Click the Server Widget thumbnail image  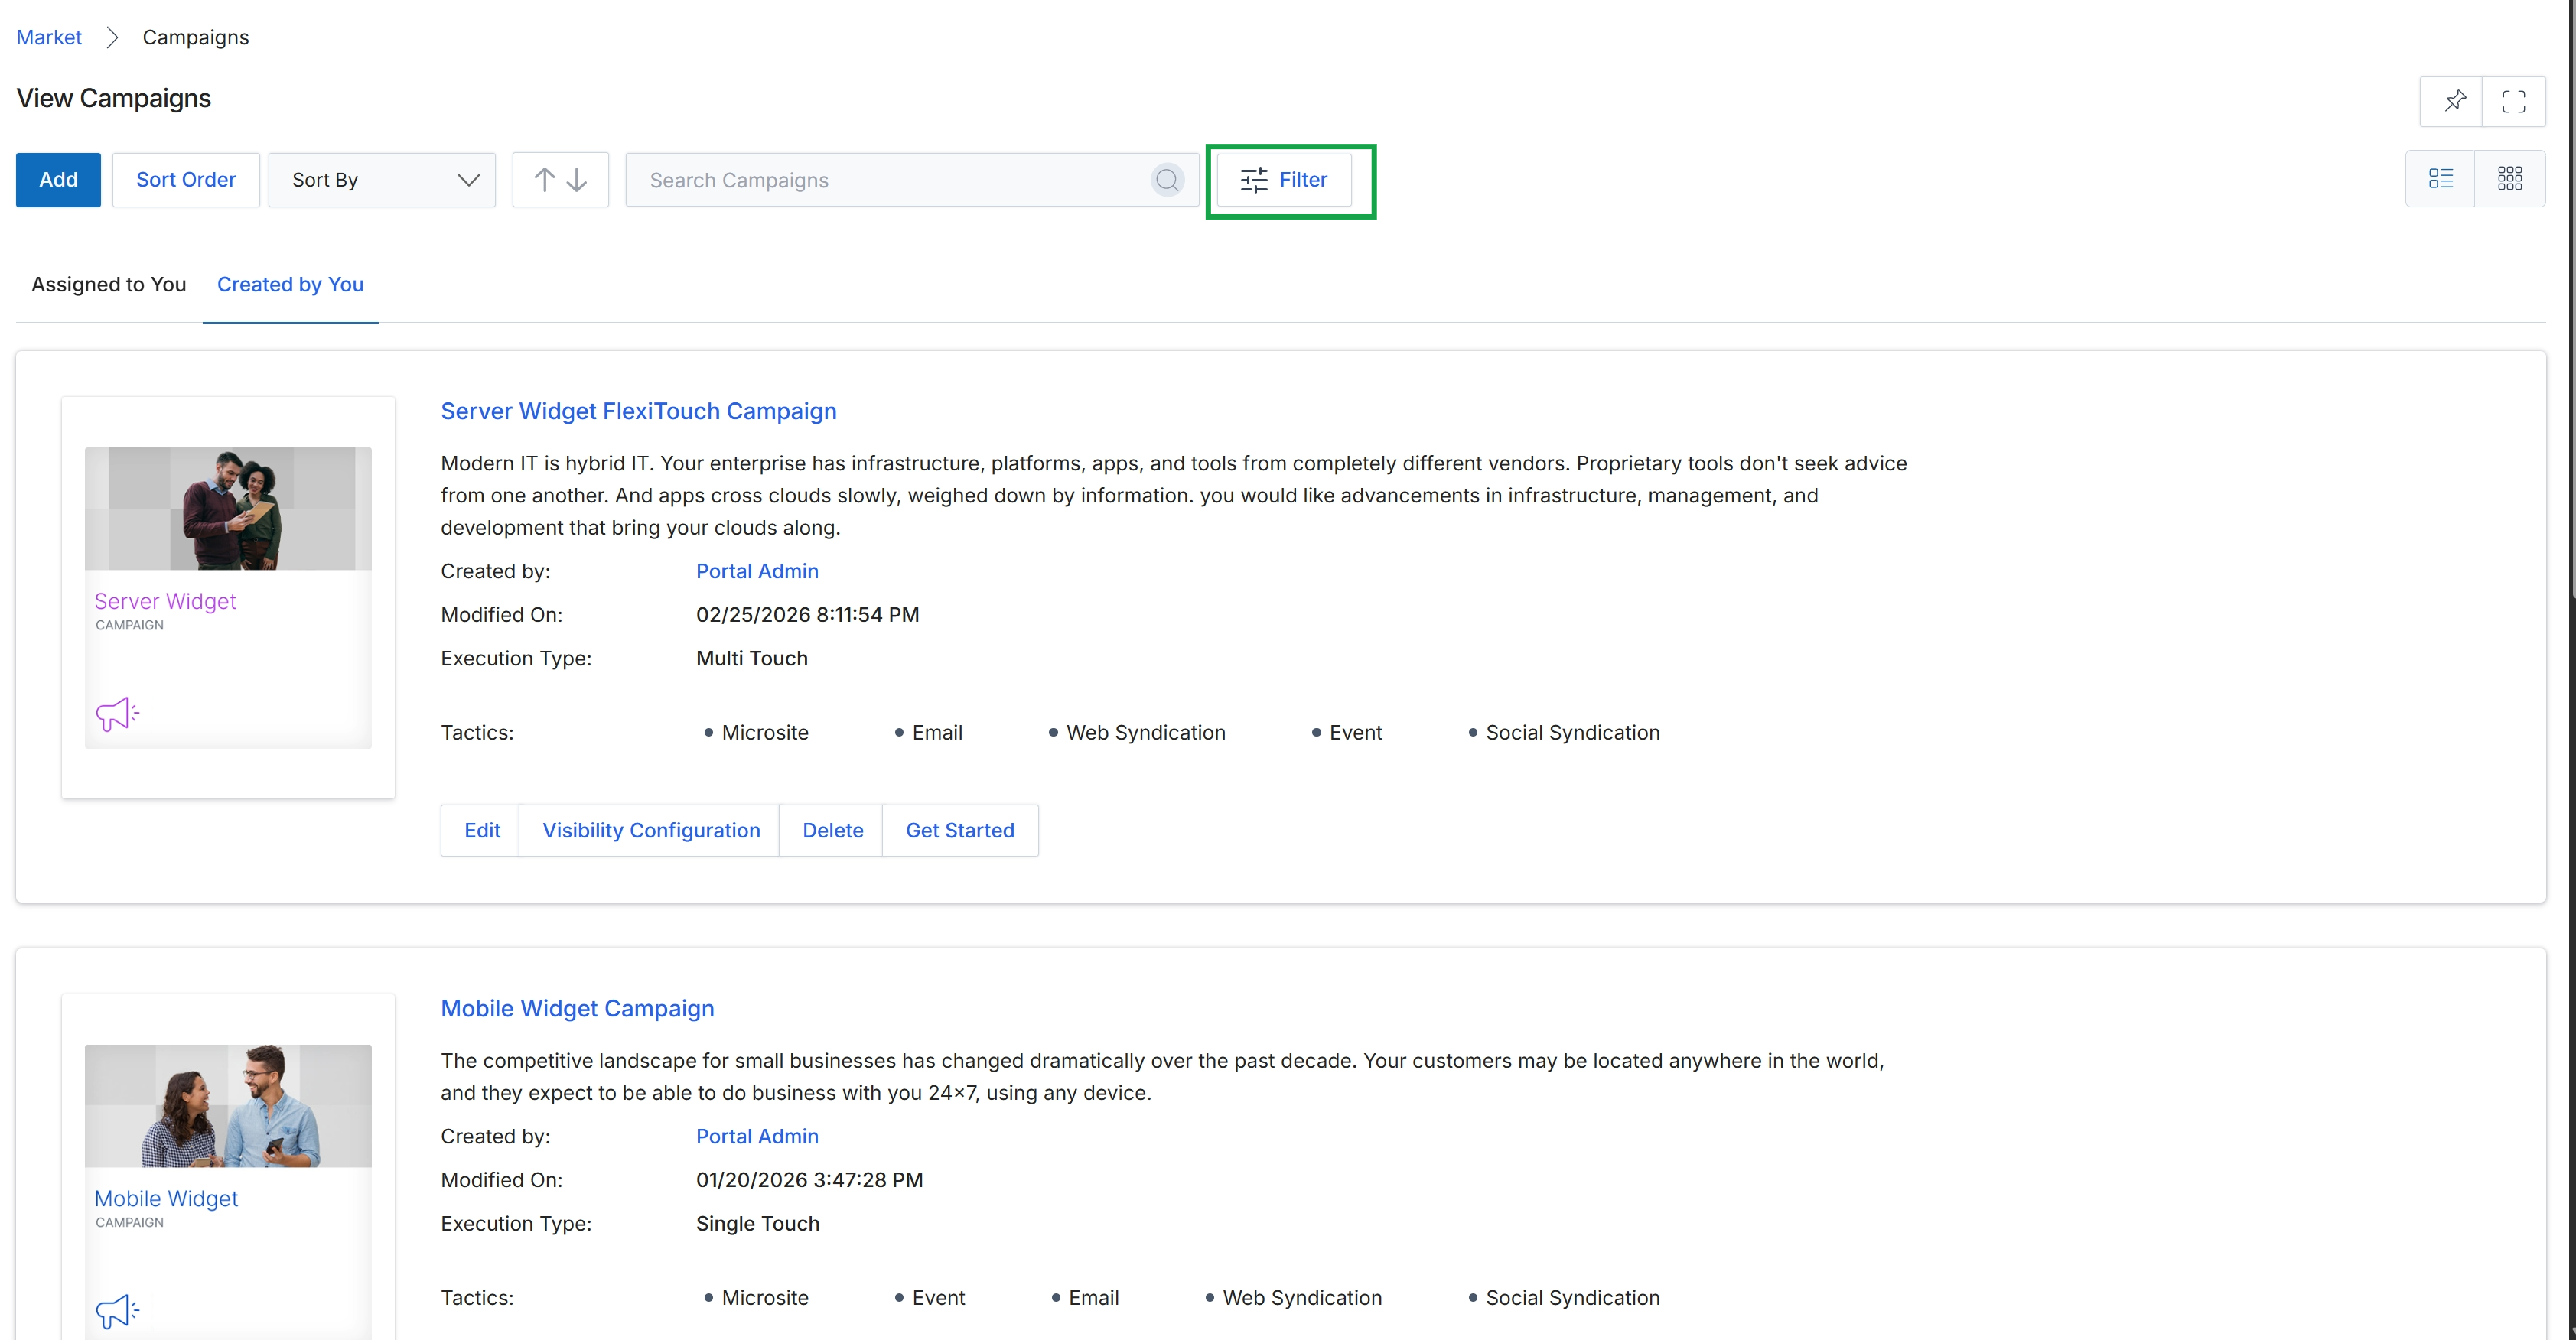(228, 509)
